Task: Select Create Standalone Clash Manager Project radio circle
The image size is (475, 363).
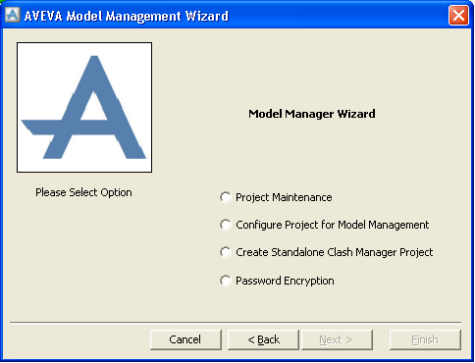Action: pyautogui.click(x=225, y=252)
